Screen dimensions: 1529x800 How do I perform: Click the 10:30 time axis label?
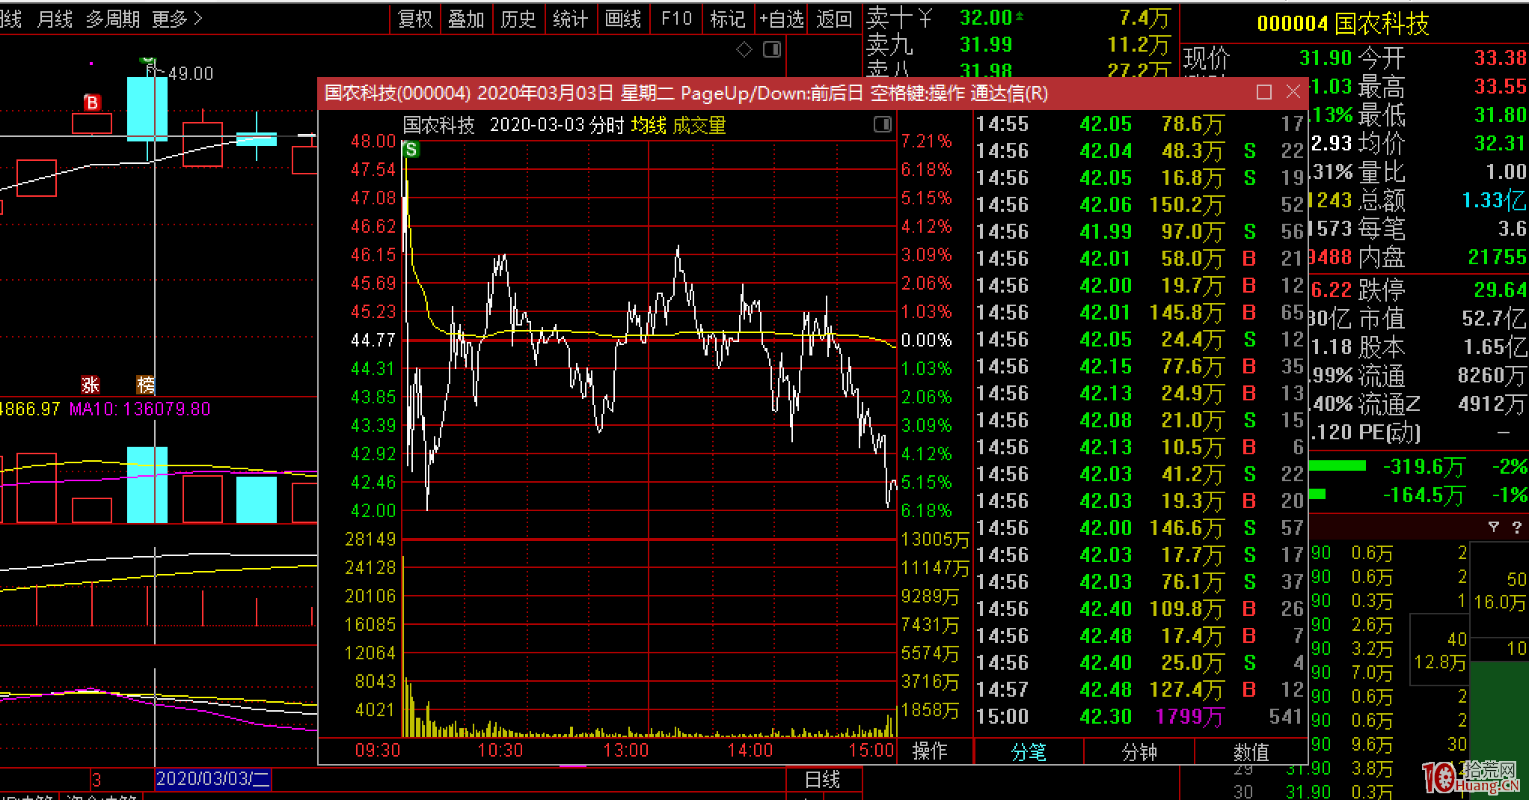(x=500, y=750)
